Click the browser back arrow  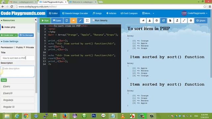(3, 7)
